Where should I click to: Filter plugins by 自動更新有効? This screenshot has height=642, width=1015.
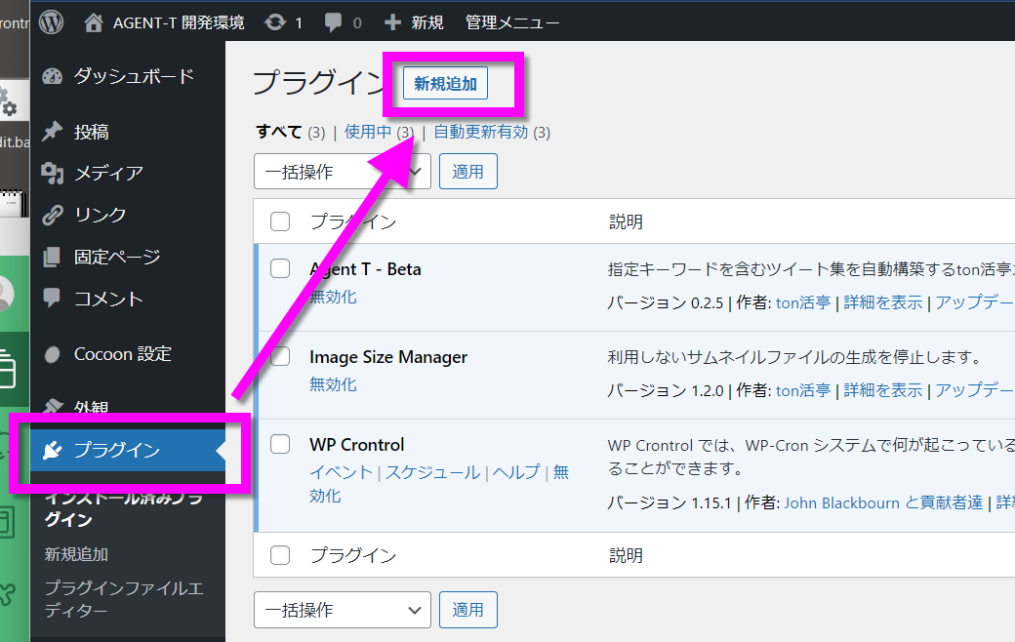coord(480,132)
